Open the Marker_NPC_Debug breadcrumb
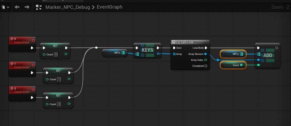Screen dimensions: 291x126 pos(68,7)
